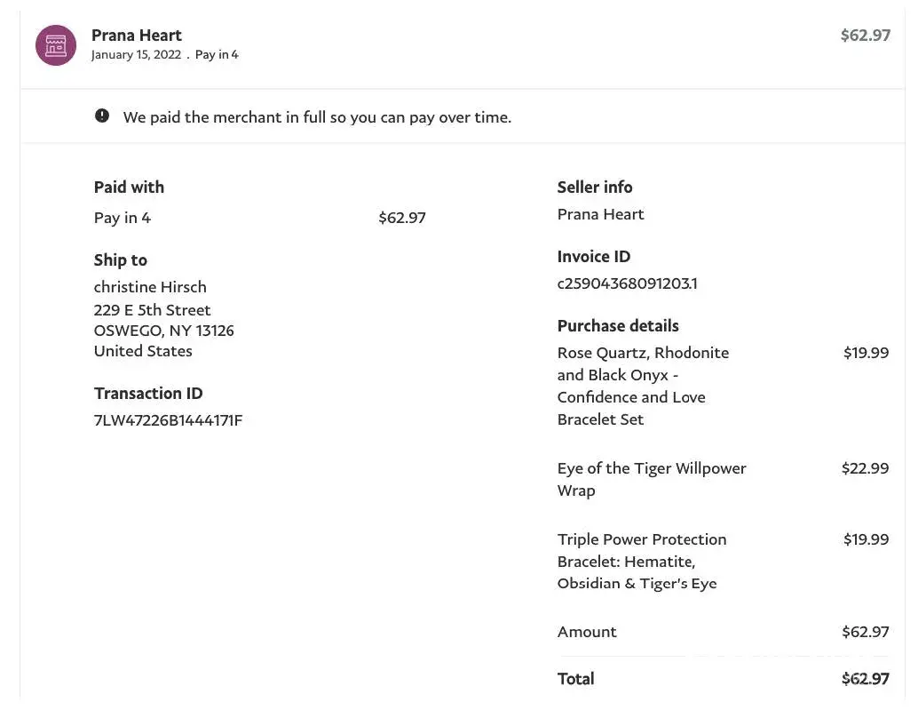Click the Total label at the bottom
Viewport: 918px width, 710px height.
[575, 679]
